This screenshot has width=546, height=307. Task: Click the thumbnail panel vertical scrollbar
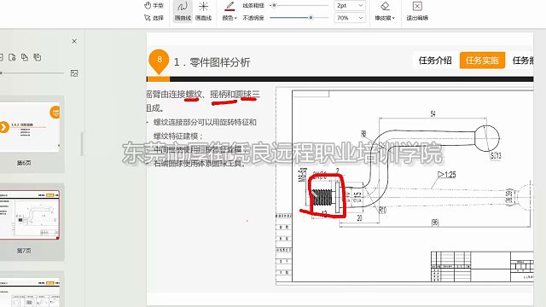coord(82,143)
